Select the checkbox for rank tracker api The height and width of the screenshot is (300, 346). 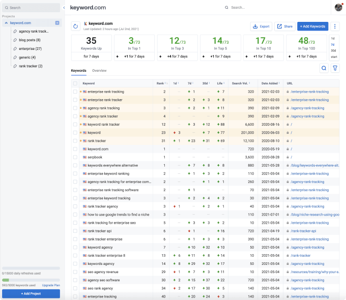tap(75, 231)
